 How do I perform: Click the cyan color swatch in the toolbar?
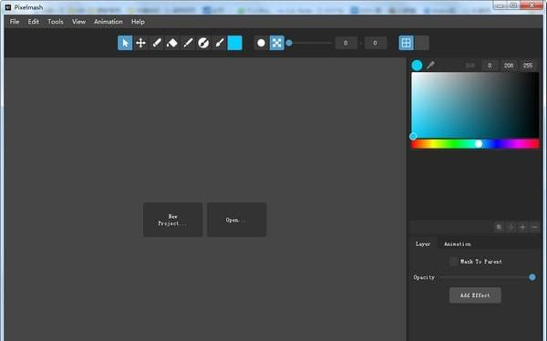point(235,43)
